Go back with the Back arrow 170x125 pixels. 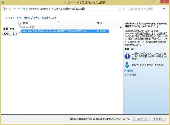click(x=5, y=9)
